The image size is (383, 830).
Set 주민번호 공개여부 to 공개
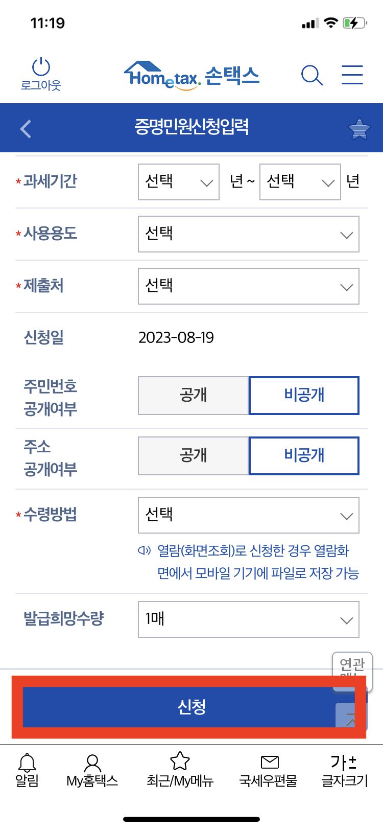[x=193, y=395]
